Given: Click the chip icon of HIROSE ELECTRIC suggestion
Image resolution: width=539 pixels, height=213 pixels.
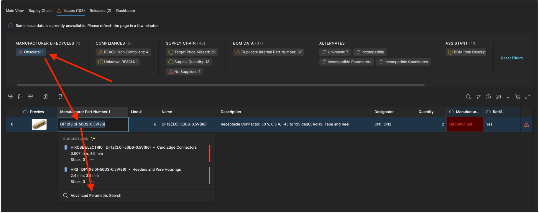Looking at the screenshot, I should pos(66,147).
